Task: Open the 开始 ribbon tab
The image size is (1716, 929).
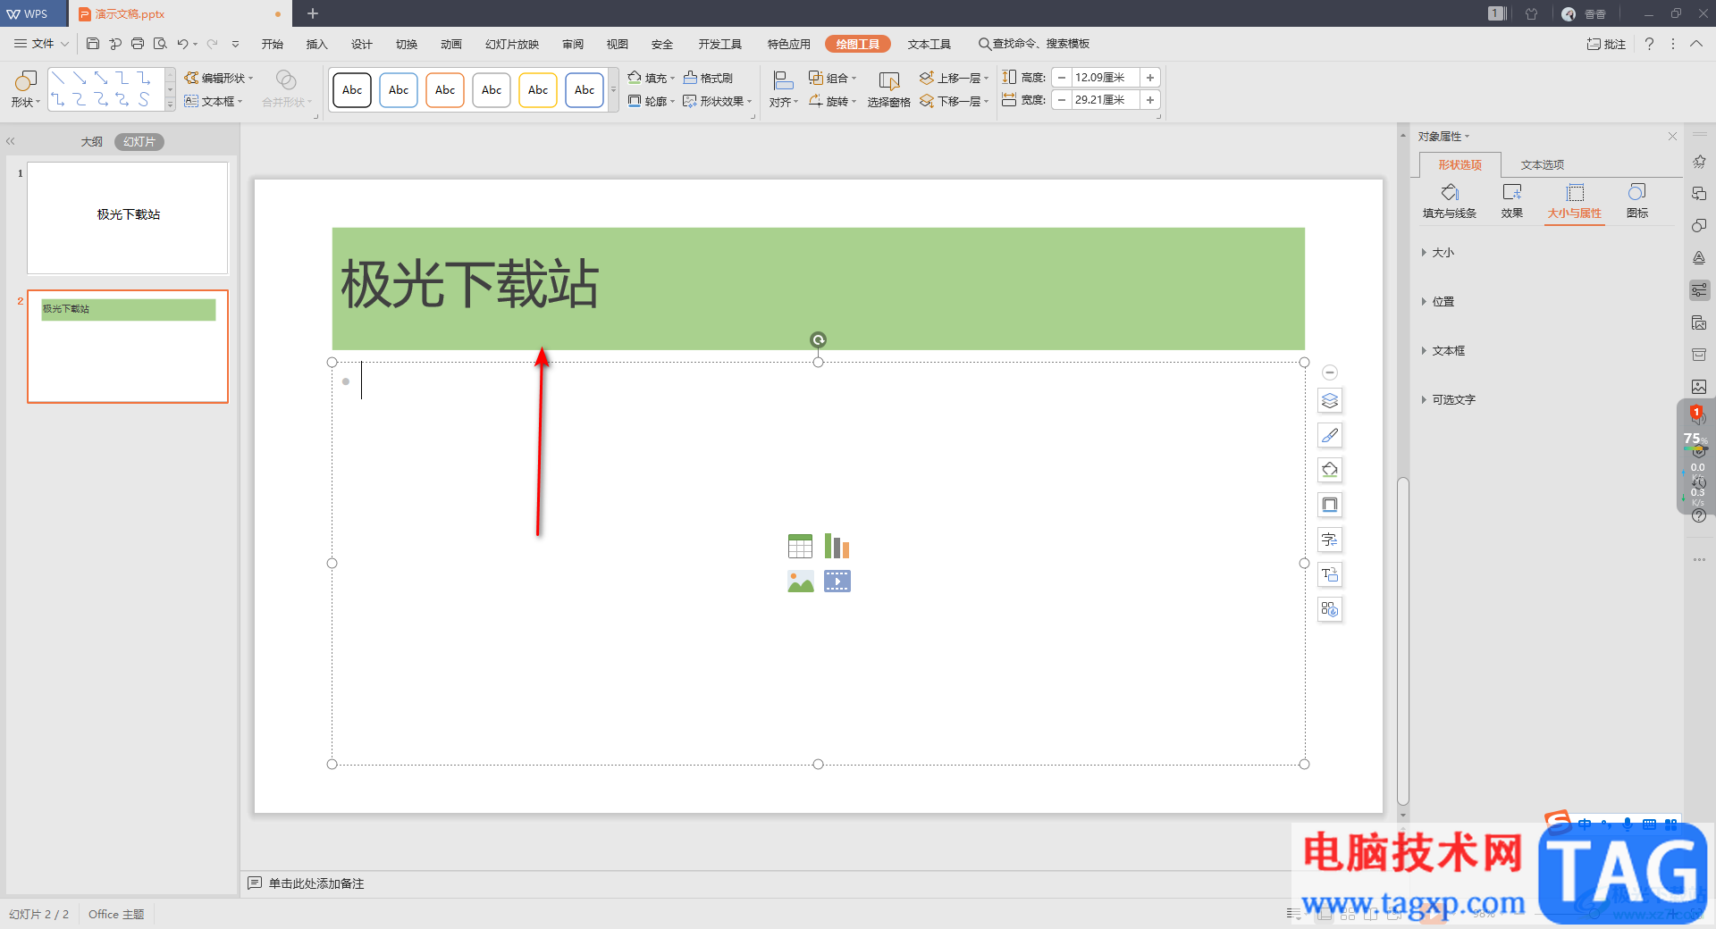Action: (x=273, y=44)
